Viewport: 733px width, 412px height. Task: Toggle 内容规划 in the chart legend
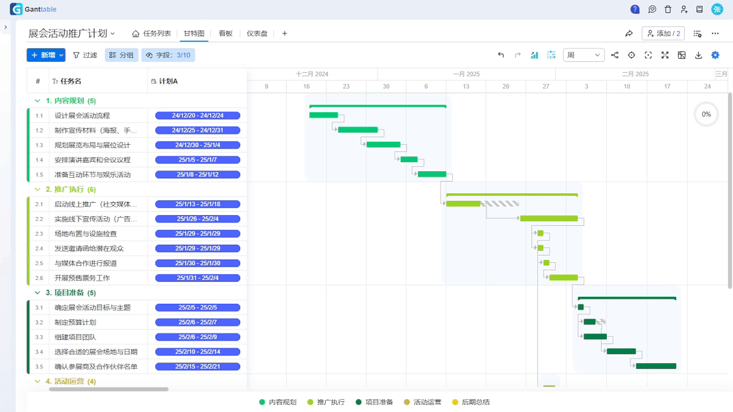(x=278, y=402)
